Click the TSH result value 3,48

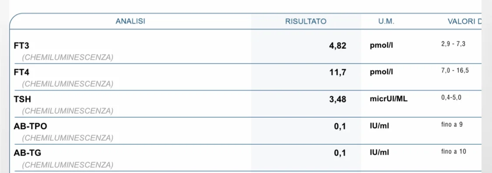coord(338,99)
